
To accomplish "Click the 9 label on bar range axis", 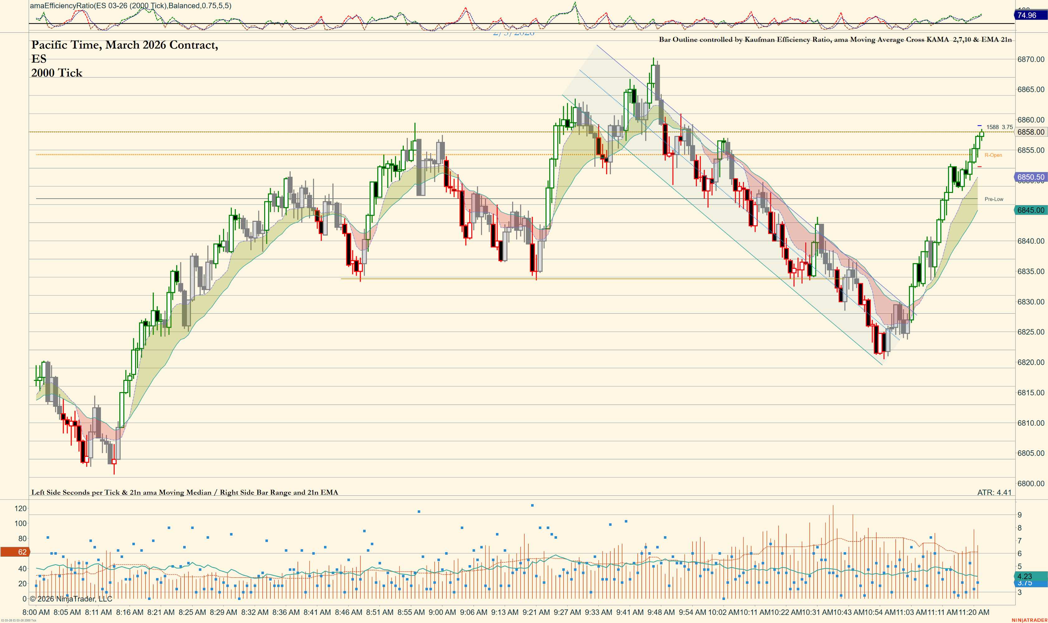I will (x=1019, y=515).
